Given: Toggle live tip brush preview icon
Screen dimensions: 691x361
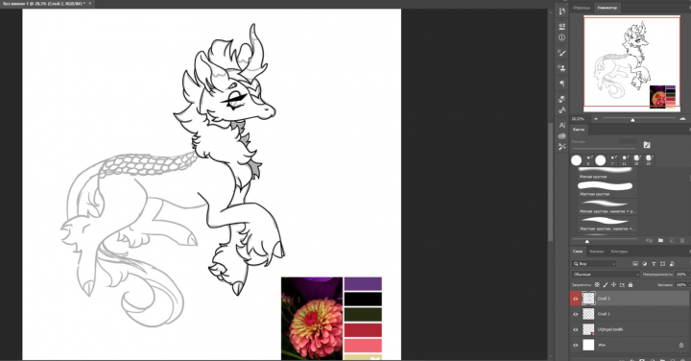Looking at the screenshot, I should [649, 241].
